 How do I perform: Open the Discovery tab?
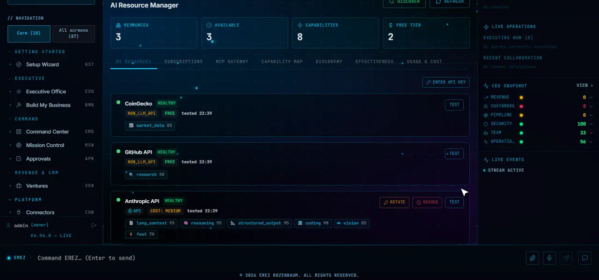click(329, 62)
